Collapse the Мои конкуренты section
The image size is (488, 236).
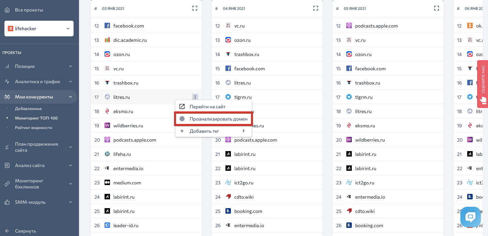pyautogui.click(x=38, y=97)
